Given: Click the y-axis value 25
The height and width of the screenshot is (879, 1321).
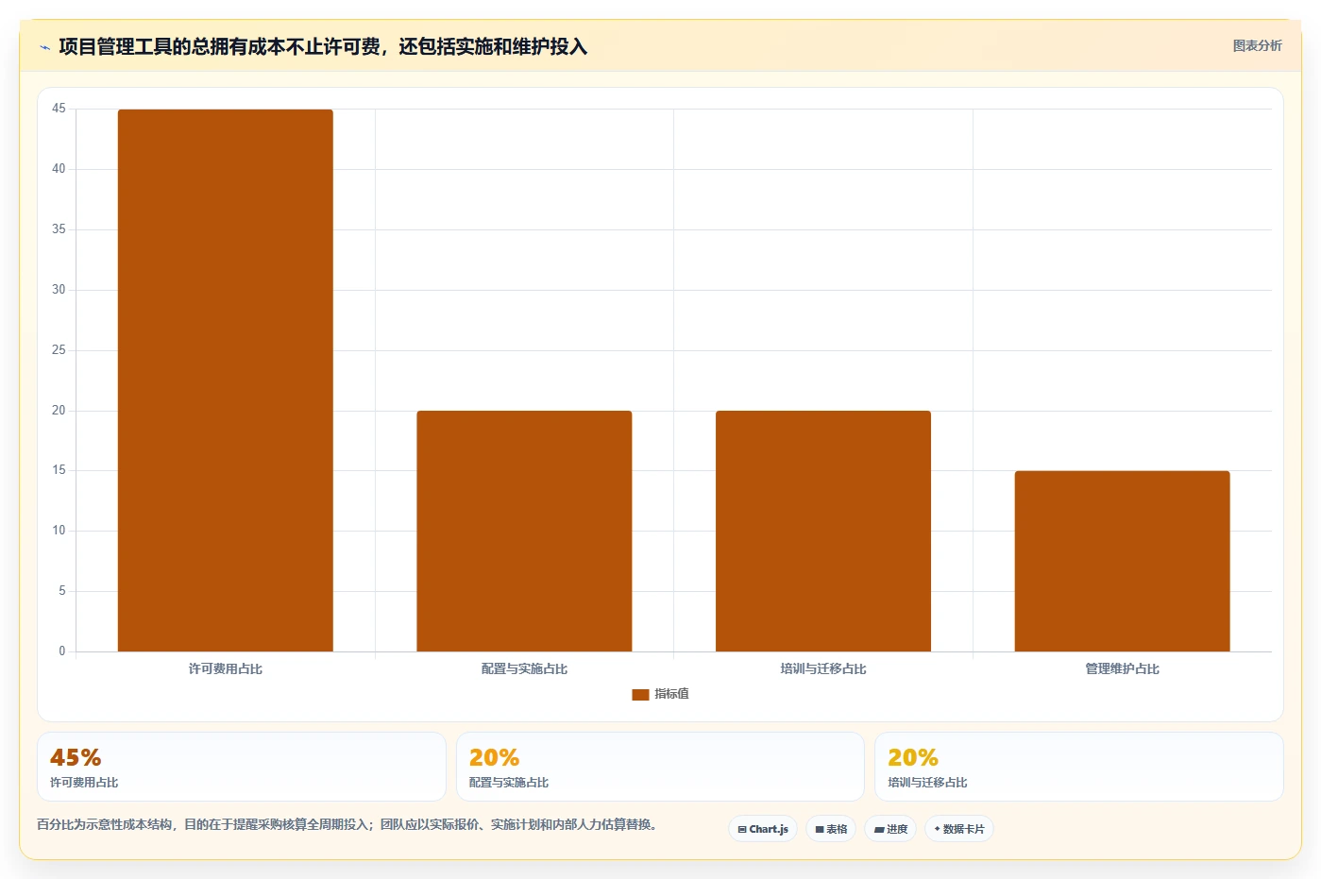Looking at the screenshot, I should (59, 350).
